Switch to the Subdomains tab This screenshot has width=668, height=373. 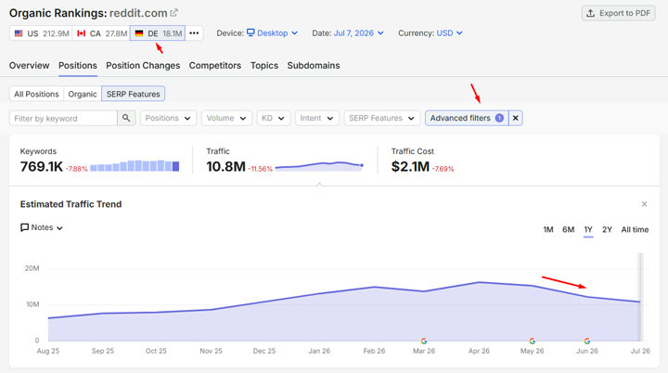pyautogui.click(x=314, y=66)
